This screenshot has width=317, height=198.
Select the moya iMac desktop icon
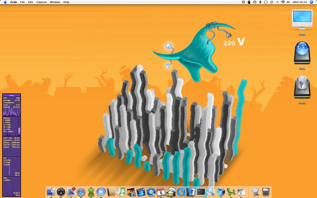point(302,20)
